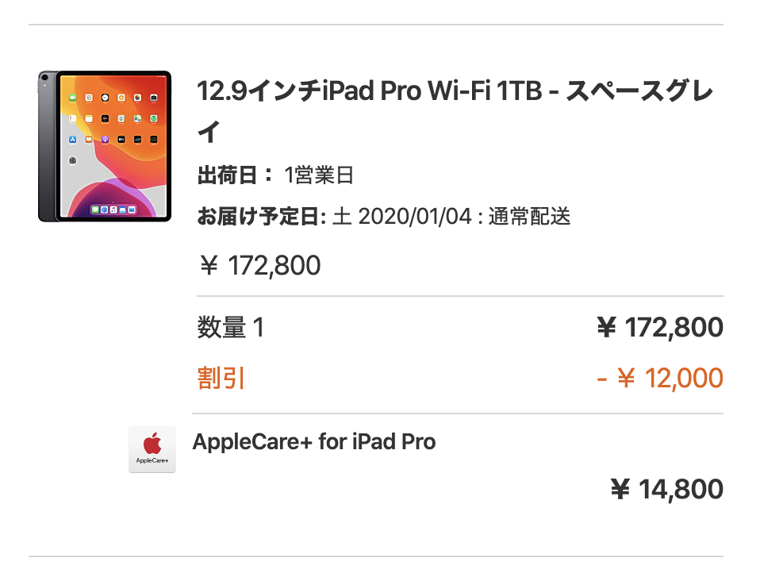Click the AppleCare+ logo icon
Viewport: 760px width, 581px height.
[x=152, y=449]
